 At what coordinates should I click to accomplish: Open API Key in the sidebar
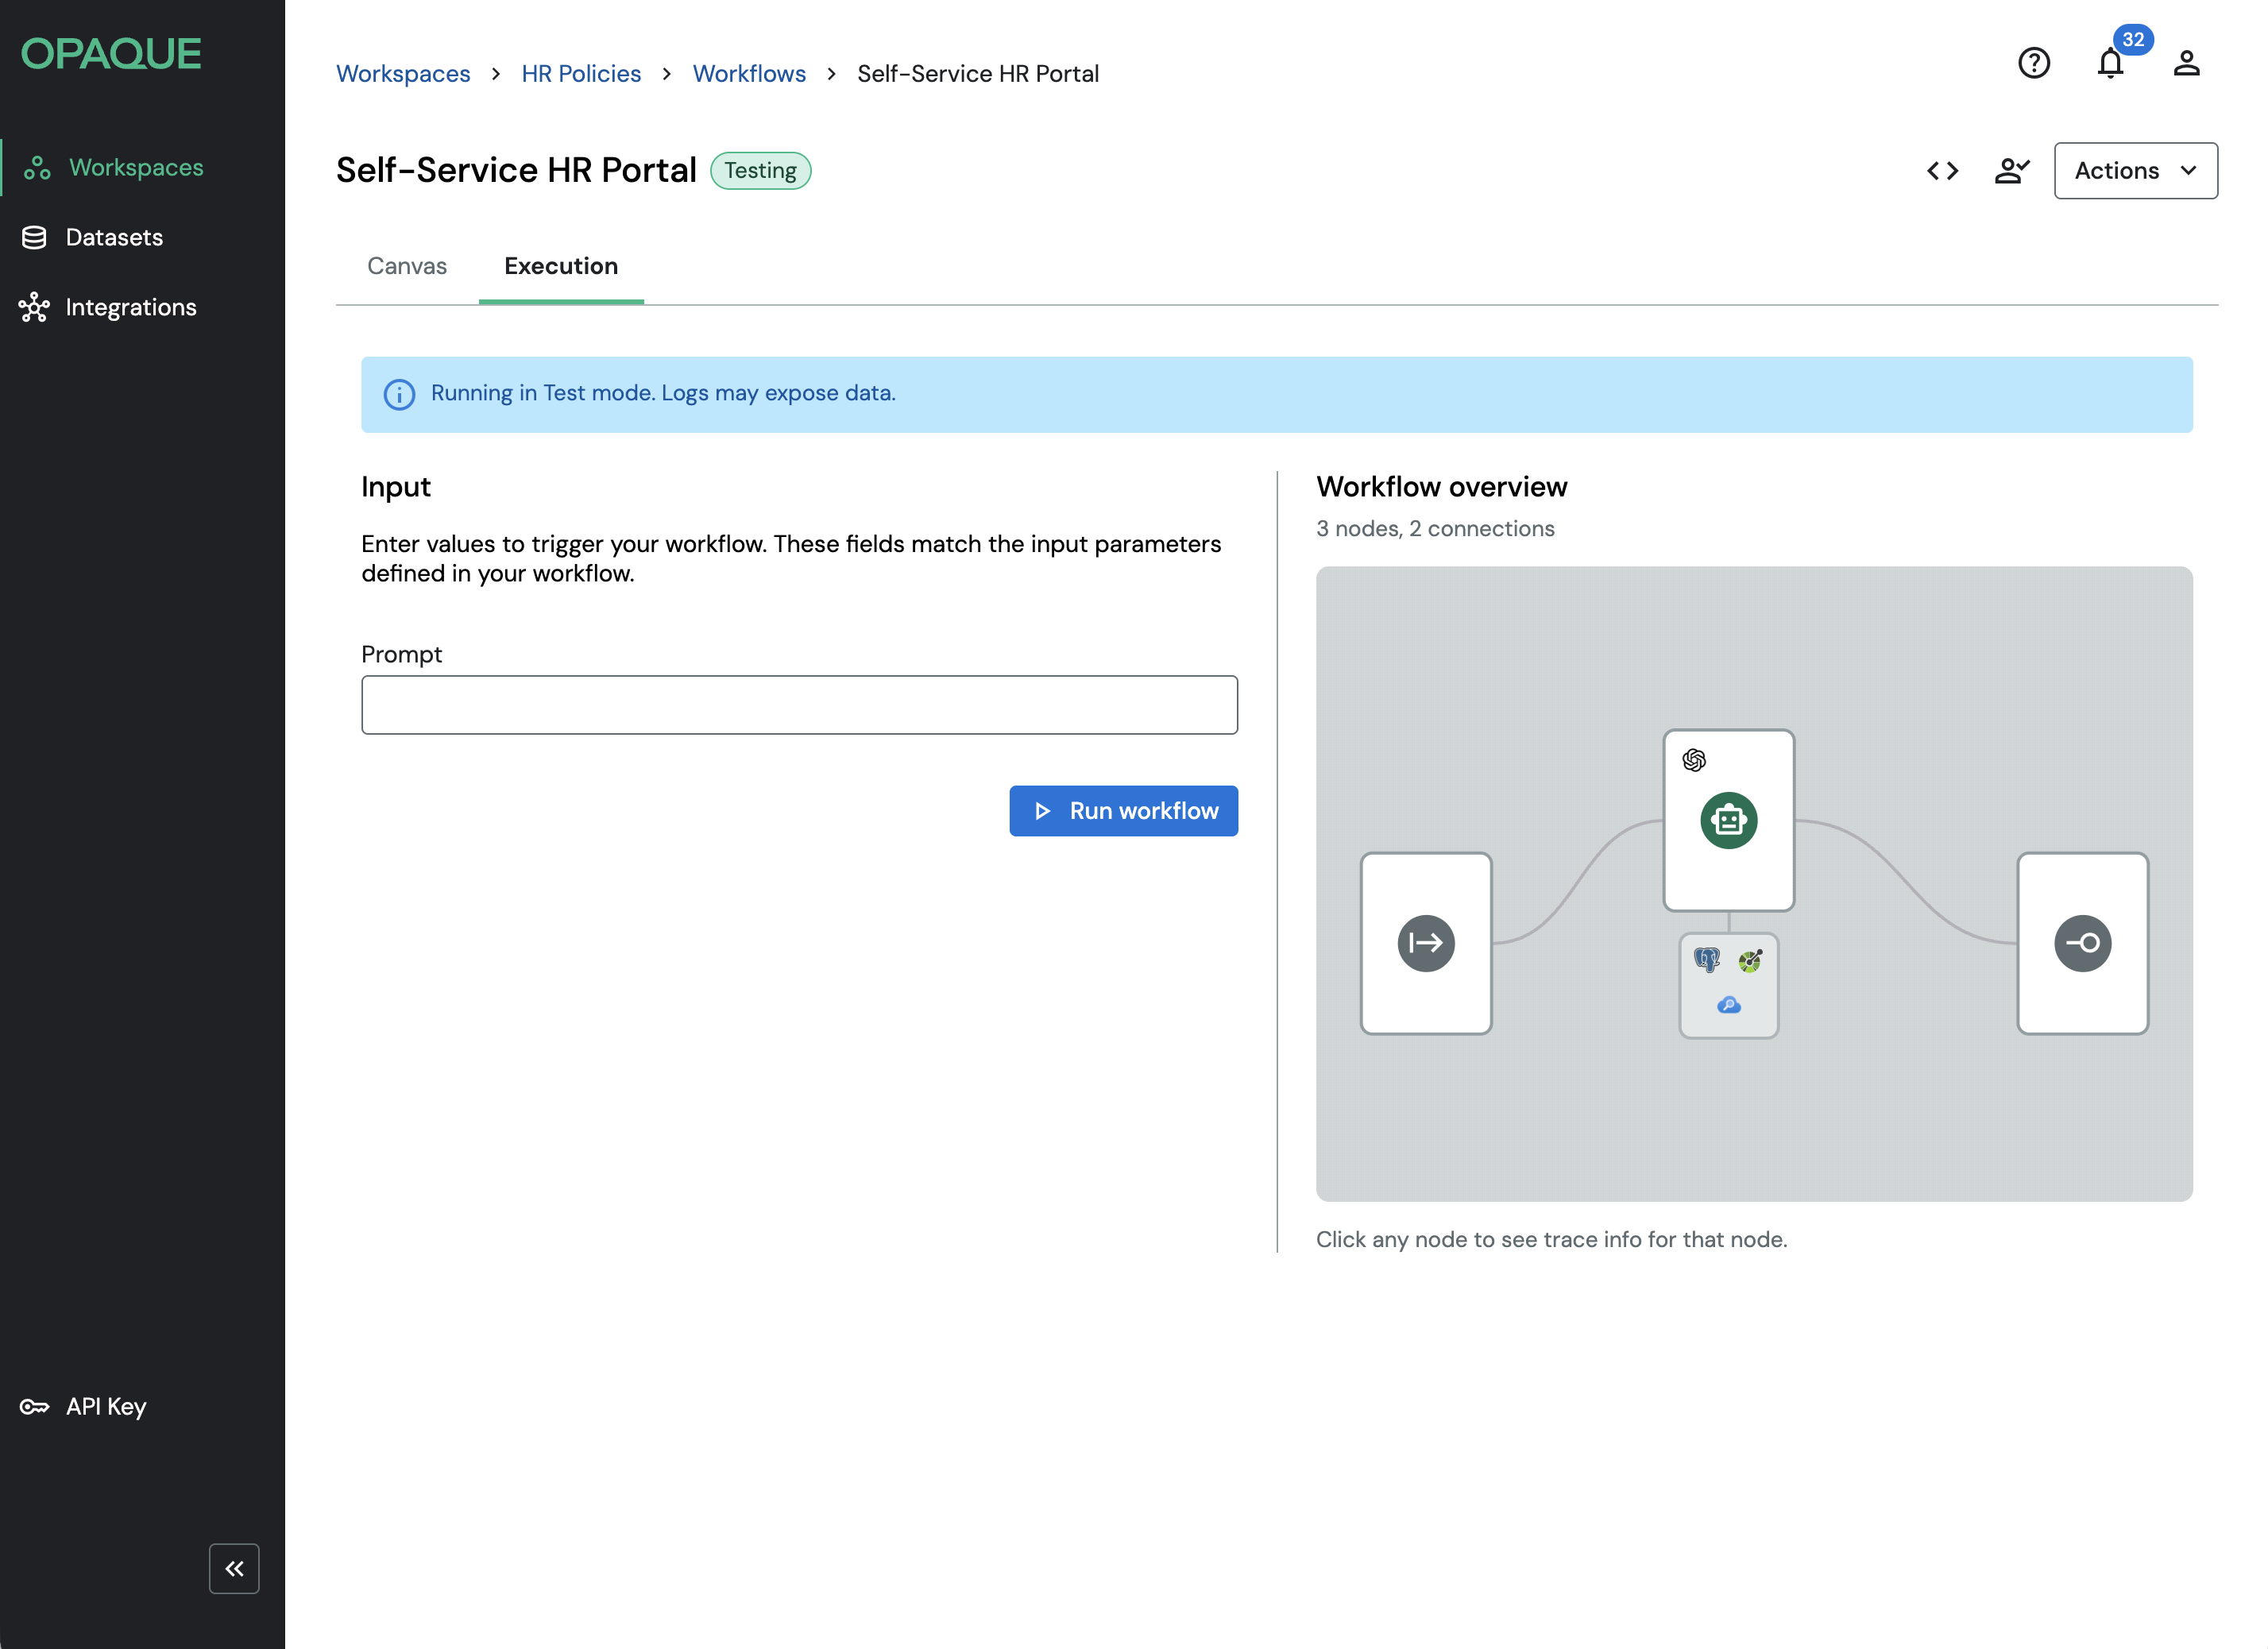[x=106, y=1406]
